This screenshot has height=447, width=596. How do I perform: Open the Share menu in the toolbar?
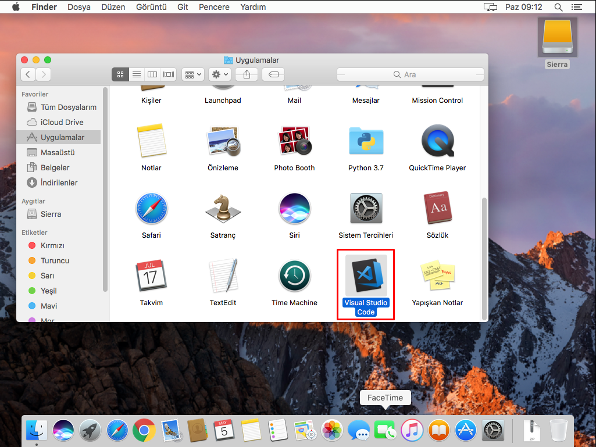coord(245,74)
